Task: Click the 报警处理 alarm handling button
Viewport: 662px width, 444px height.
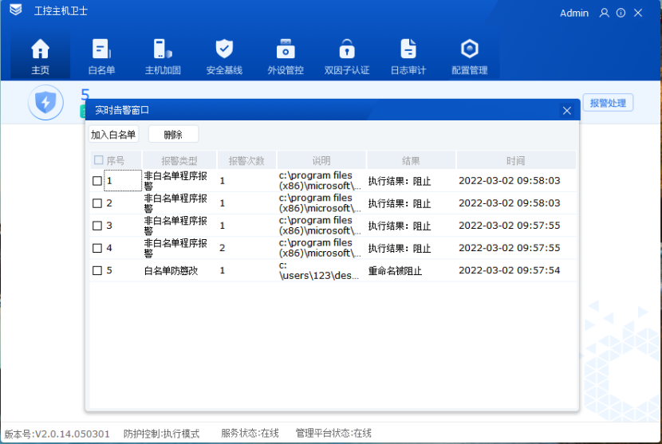Action: pos(608,103)
